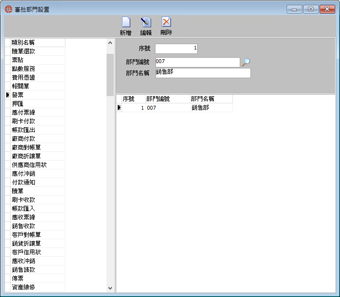Select 點數服務 category row
This screenshot has width=340, height=297.
click(38, 68)
